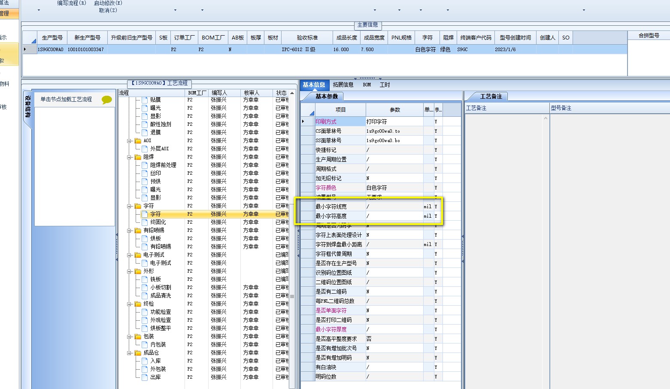
Task: Collapse the 包装 tree node
Action: (x=129, y=337)
